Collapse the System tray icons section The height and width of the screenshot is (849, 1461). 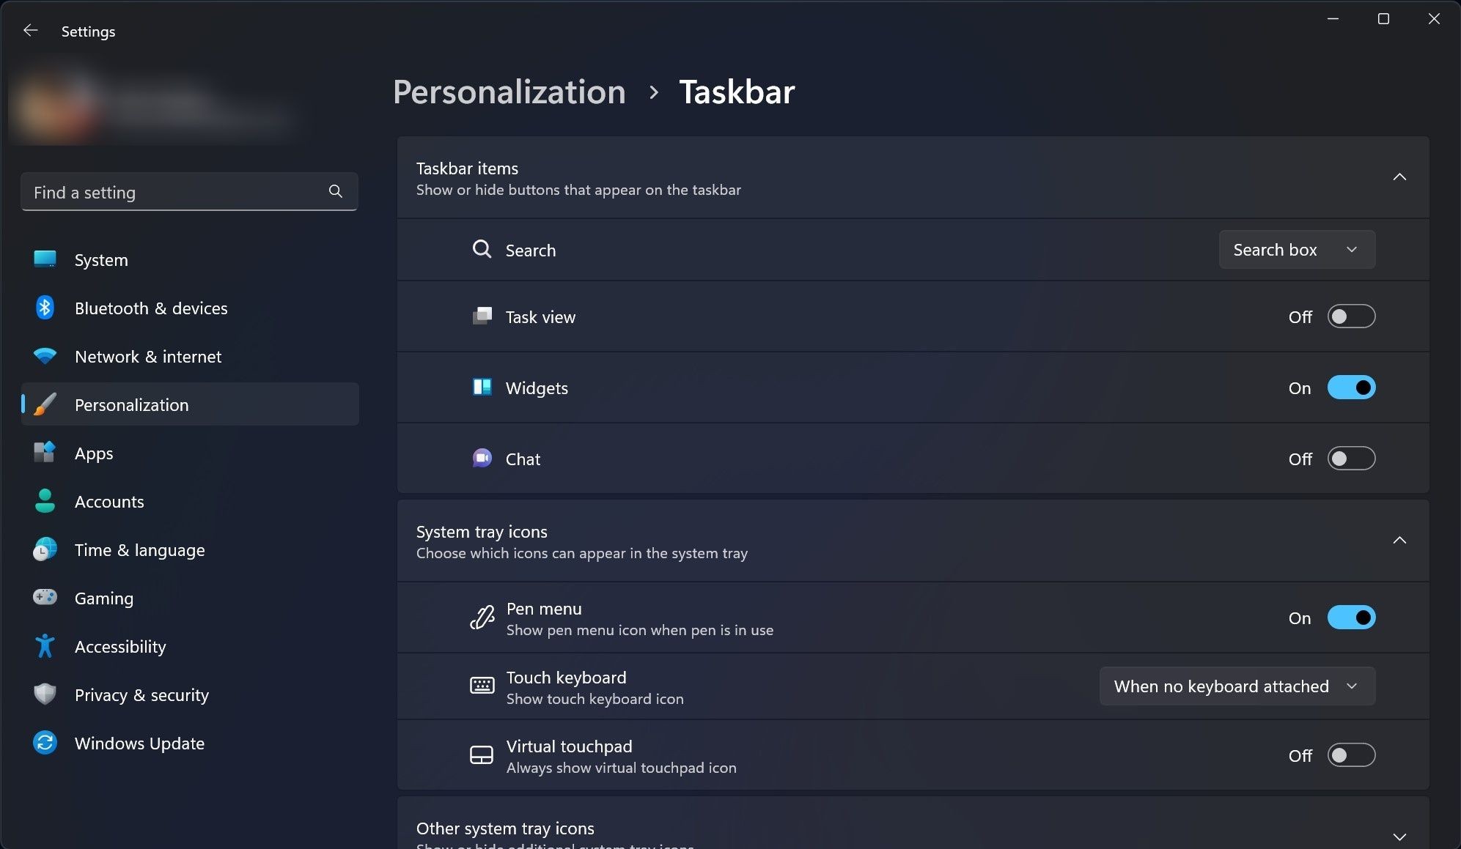pyautogui.click(x=1399, y=541)
